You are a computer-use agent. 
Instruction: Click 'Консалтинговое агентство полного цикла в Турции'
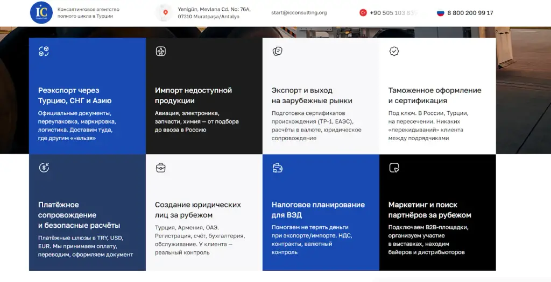[88, 13]
